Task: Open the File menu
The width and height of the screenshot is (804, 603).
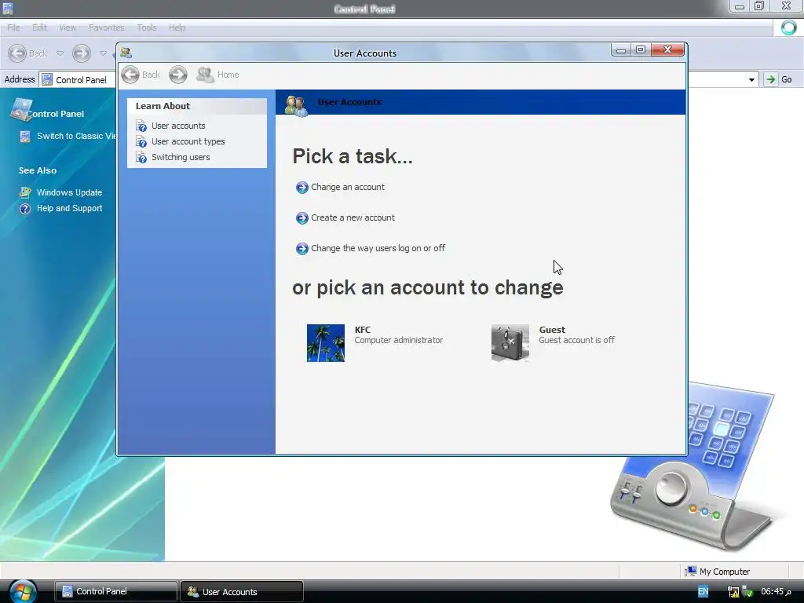Action: [13, 27]
